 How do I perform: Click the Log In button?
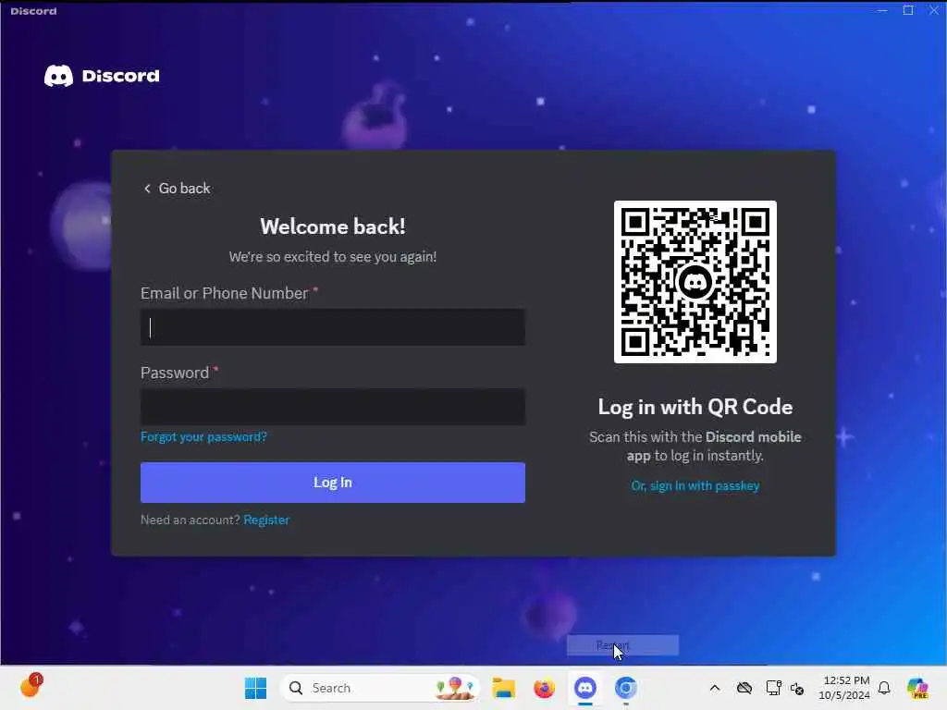pos(333,483)
